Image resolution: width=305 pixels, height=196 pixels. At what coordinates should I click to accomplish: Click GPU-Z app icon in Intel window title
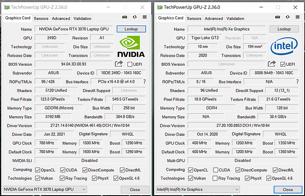pos(160,7)
